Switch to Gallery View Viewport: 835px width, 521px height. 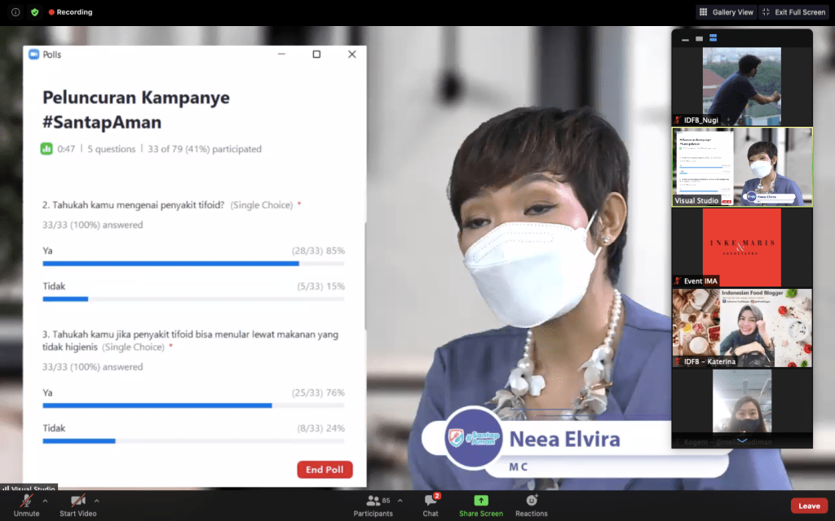click(726, 12)
